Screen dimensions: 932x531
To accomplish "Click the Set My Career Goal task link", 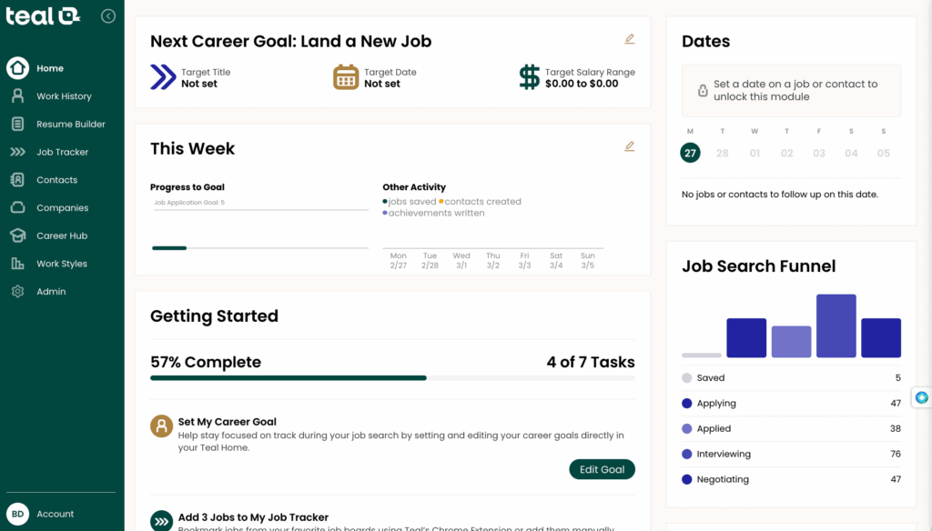I will [227, 421].
